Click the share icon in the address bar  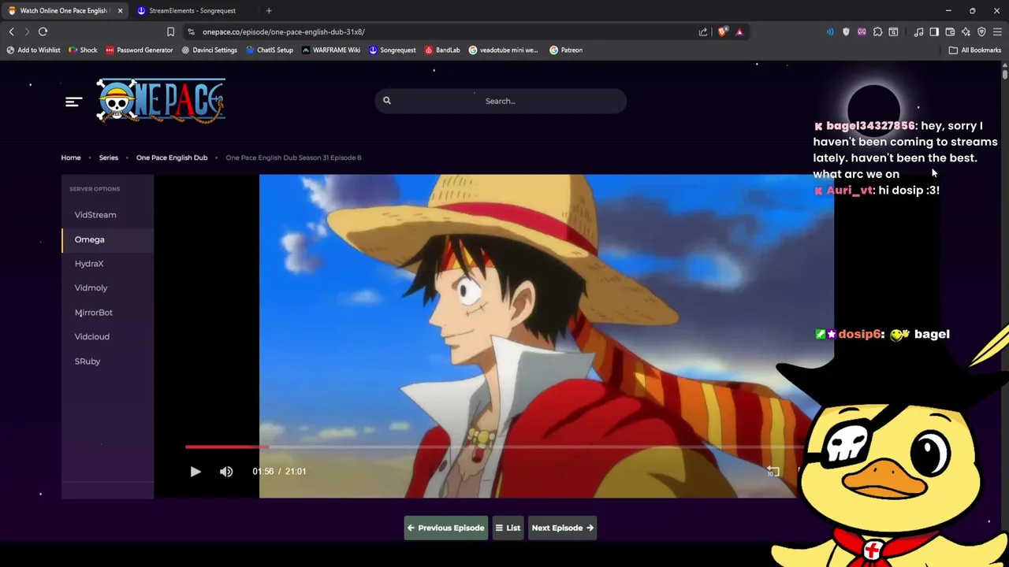703,31
